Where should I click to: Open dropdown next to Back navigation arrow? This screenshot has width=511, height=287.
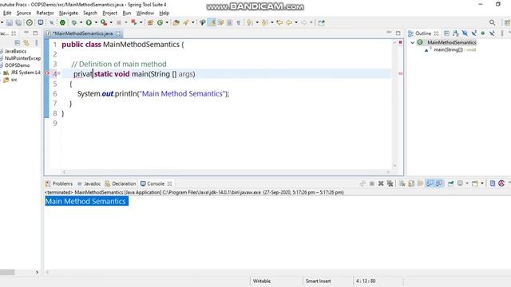pos(296,22)
